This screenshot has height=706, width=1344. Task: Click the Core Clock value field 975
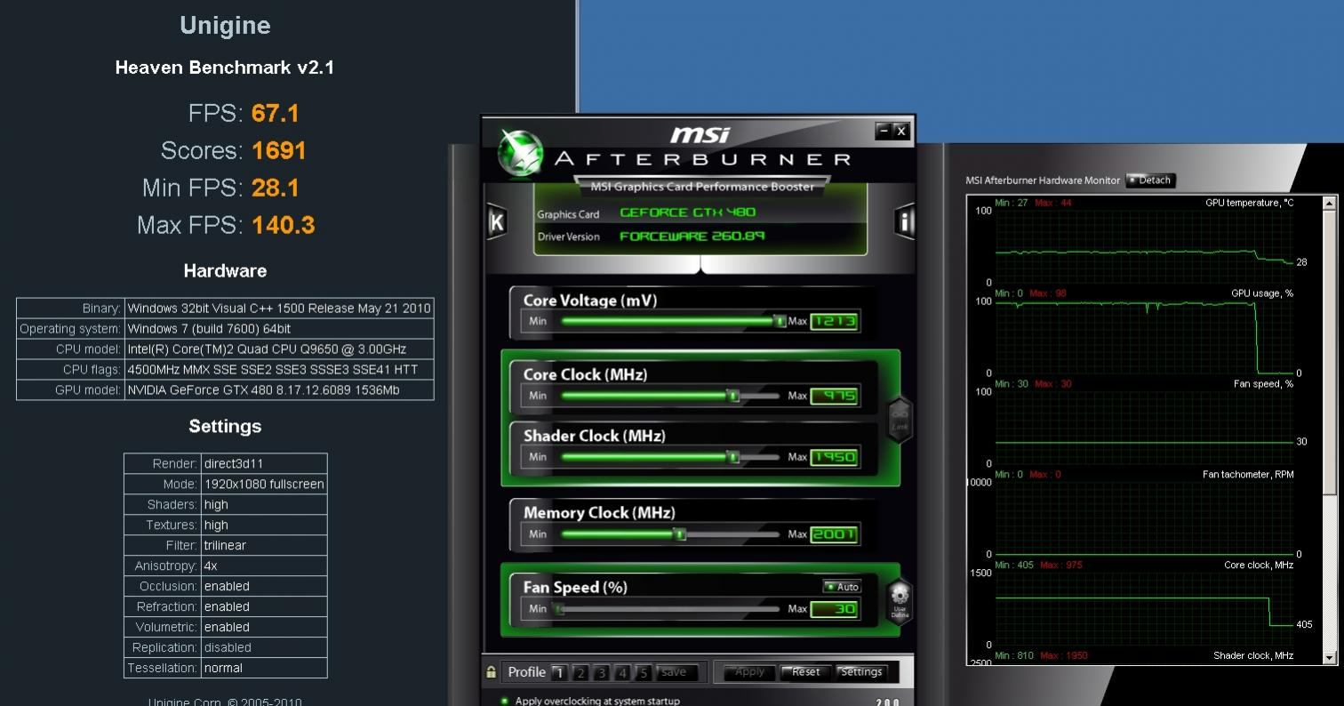pyautogui.click(x=835, y=396)
